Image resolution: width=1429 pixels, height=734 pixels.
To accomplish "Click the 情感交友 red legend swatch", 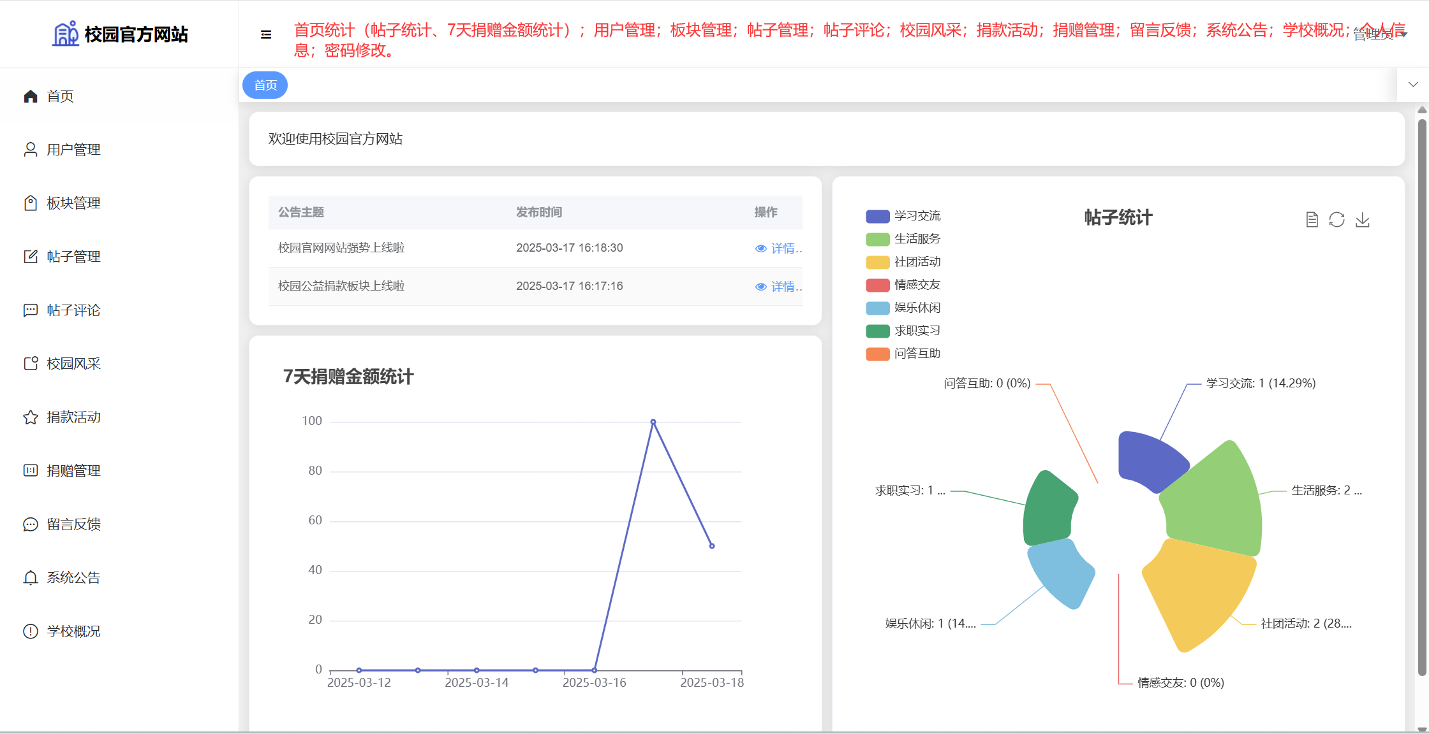I will pos(877,285).
